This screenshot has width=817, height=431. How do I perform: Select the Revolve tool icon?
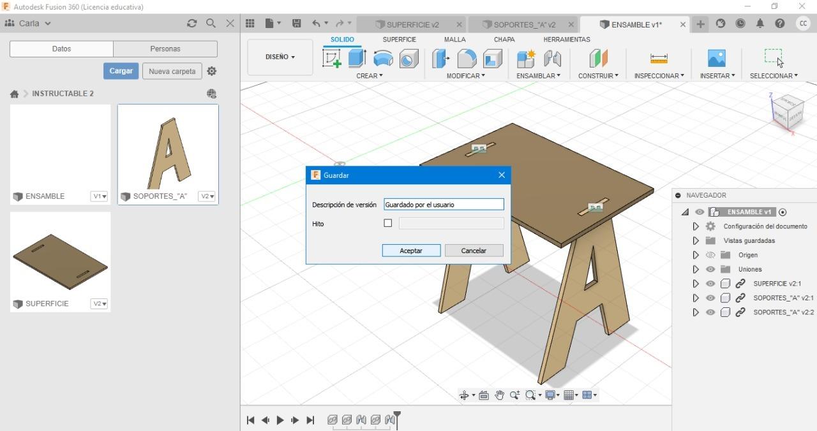click(383, 59)
